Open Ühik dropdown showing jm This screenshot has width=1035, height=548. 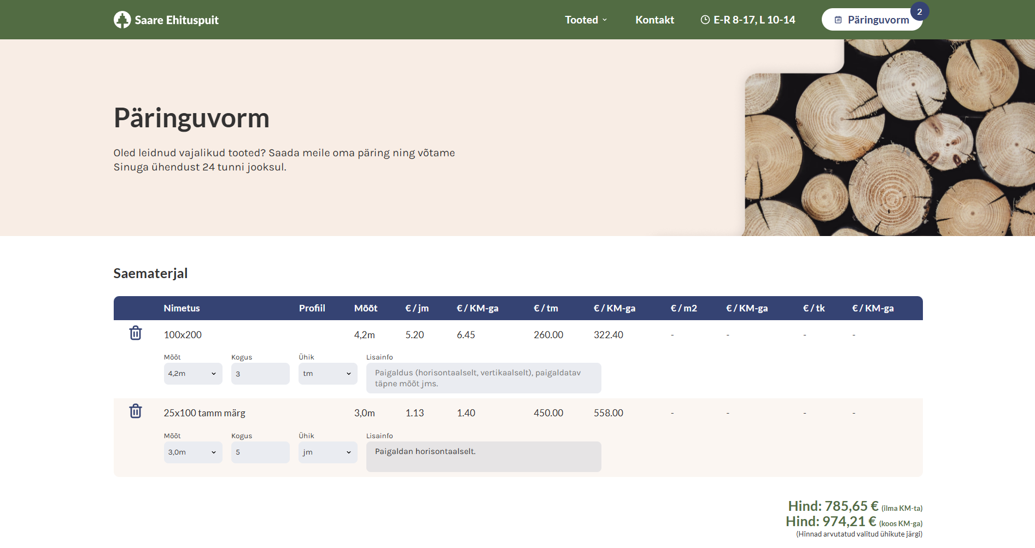pos(328,452)
